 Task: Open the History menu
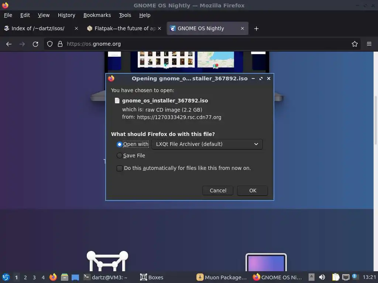(66, 15)
